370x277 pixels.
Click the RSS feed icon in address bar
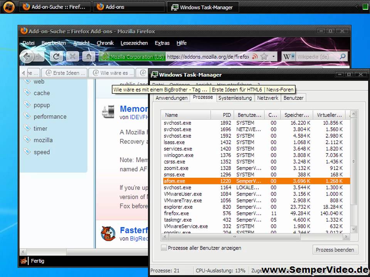255,57
